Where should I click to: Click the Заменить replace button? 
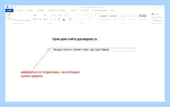[157, 17]
